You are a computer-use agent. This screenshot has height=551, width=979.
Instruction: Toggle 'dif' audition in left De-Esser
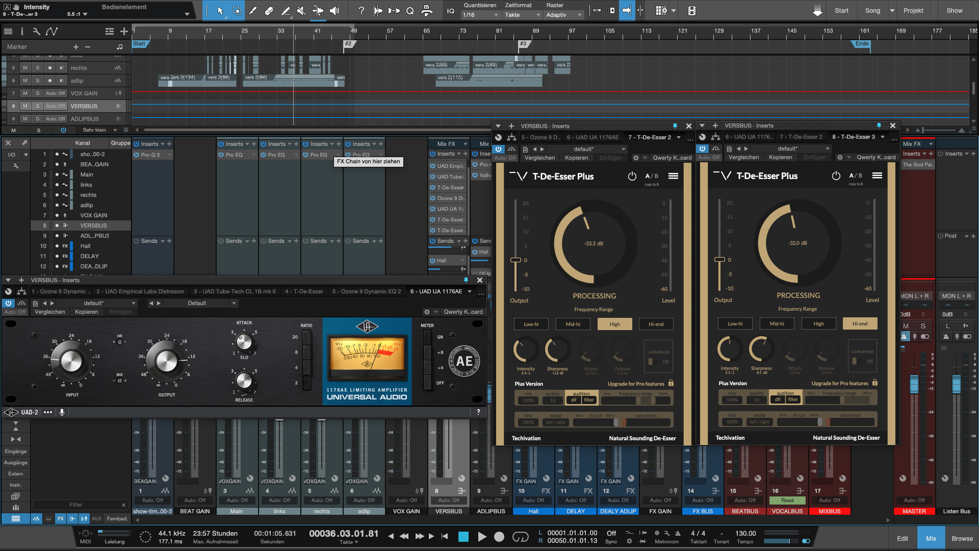point(574,400)
